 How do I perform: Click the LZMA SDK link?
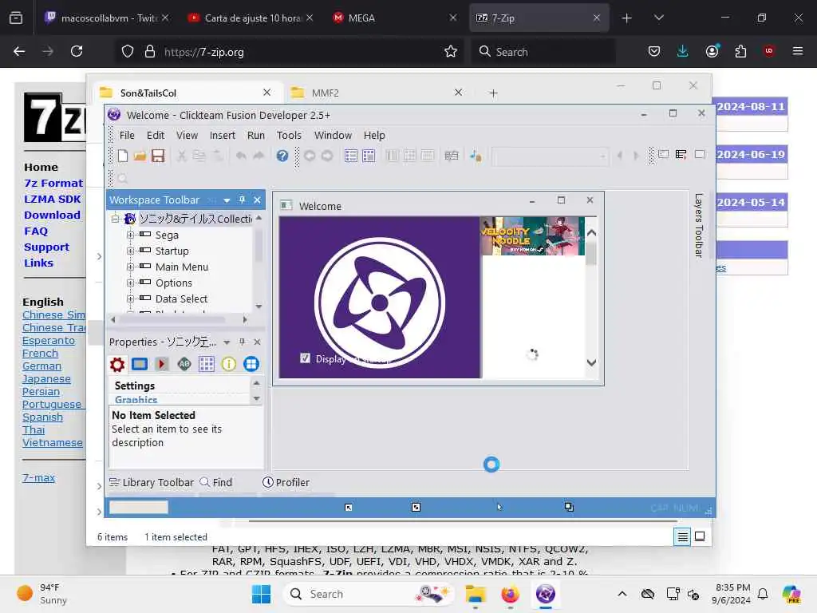[53, 199]
